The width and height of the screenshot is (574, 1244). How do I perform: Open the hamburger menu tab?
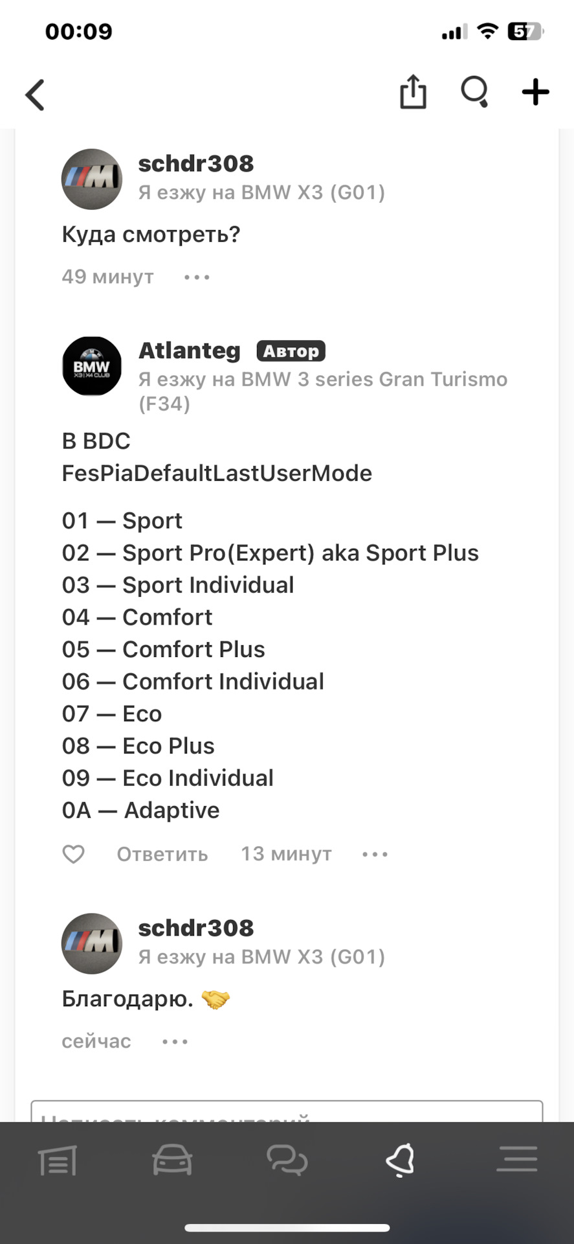coord(516,1160)
